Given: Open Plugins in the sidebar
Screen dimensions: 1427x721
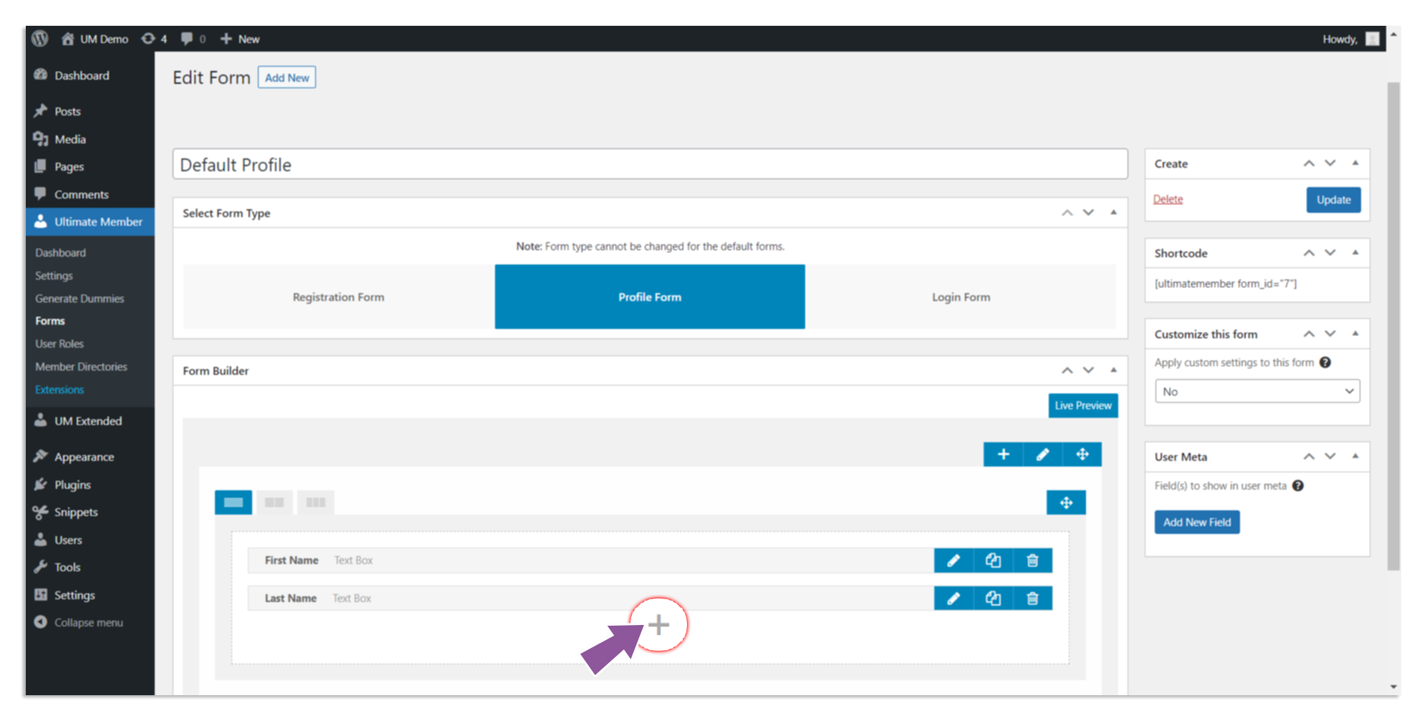Looking at the screenshot, I should tap(72, 484).
